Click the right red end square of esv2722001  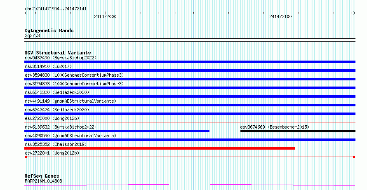point(354,157)
